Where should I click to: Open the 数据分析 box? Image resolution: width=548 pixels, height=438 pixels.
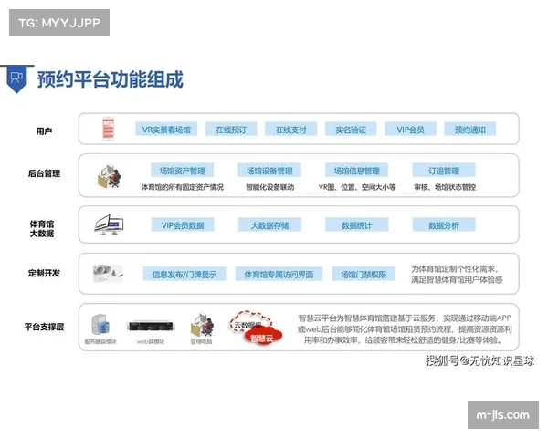(444, 225)
